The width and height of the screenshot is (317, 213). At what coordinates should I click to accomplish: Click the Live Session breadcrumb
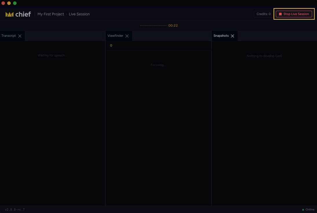click(79, 14)
